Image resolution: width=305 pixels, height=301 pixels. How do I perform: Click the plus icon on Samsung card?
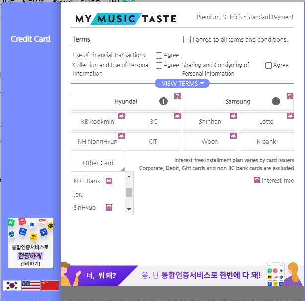[x=276, y=101]
